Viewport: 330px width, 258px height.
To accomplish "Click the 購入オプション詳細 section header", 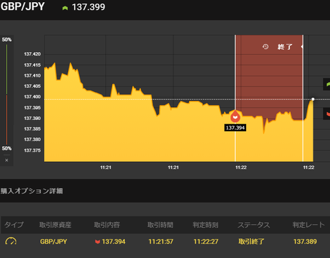I will click(x=32, y=191).
